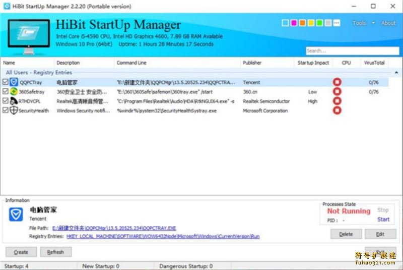Click the Edit button
The width and height of the screenshot is (403, 270).
click(380, 234)
